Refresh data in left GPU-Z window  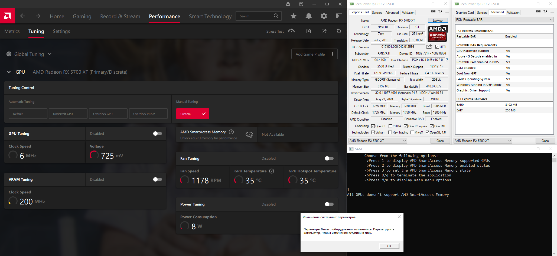tap(440, 11)
